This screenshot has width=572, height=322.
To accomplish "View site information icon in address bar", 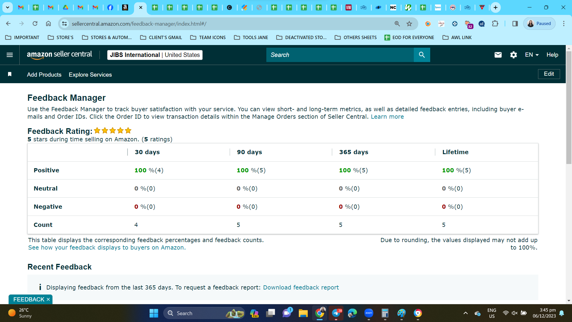I will point(64,24).
